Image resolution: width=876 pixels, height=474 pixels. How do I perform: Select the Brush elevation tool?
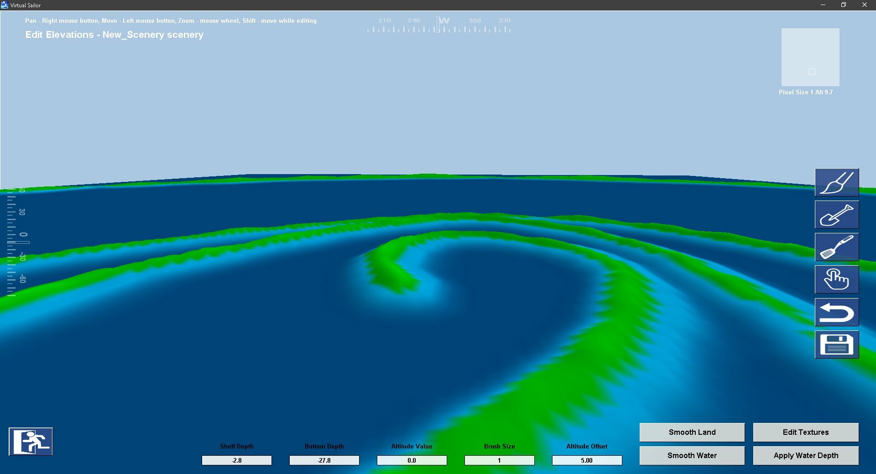click(x=837, y=182)
